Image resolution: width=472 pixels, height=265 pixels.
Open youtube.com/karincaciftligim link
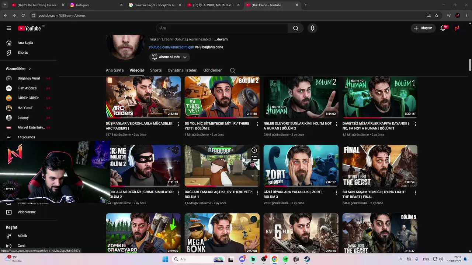tap(171, 47)
